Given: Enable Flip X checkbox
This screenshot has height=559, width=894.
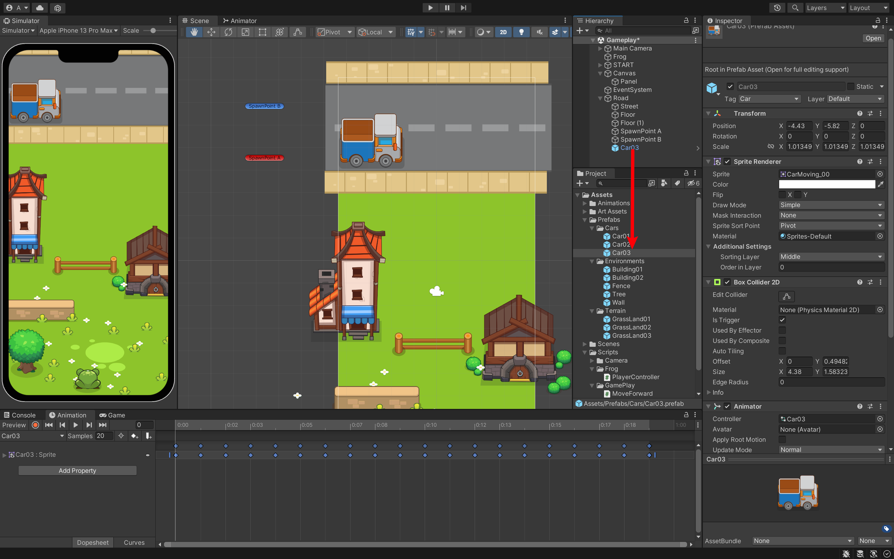Looking at the screenshot, I should 782,194.
